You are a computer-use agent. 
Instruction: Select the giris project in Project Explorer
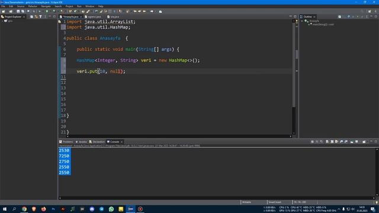[10, 21]
